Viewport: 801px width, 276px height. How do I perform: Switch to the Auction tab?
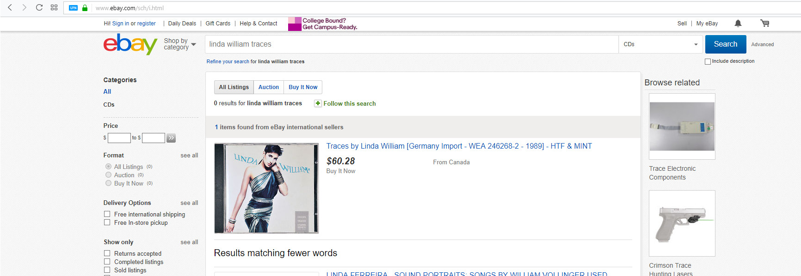269,87
